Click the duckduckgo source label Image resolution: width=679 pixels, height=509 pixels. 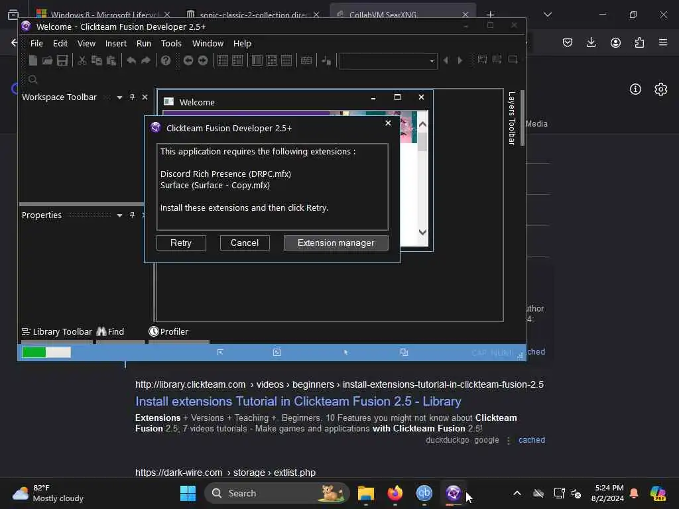pos(448,440)
